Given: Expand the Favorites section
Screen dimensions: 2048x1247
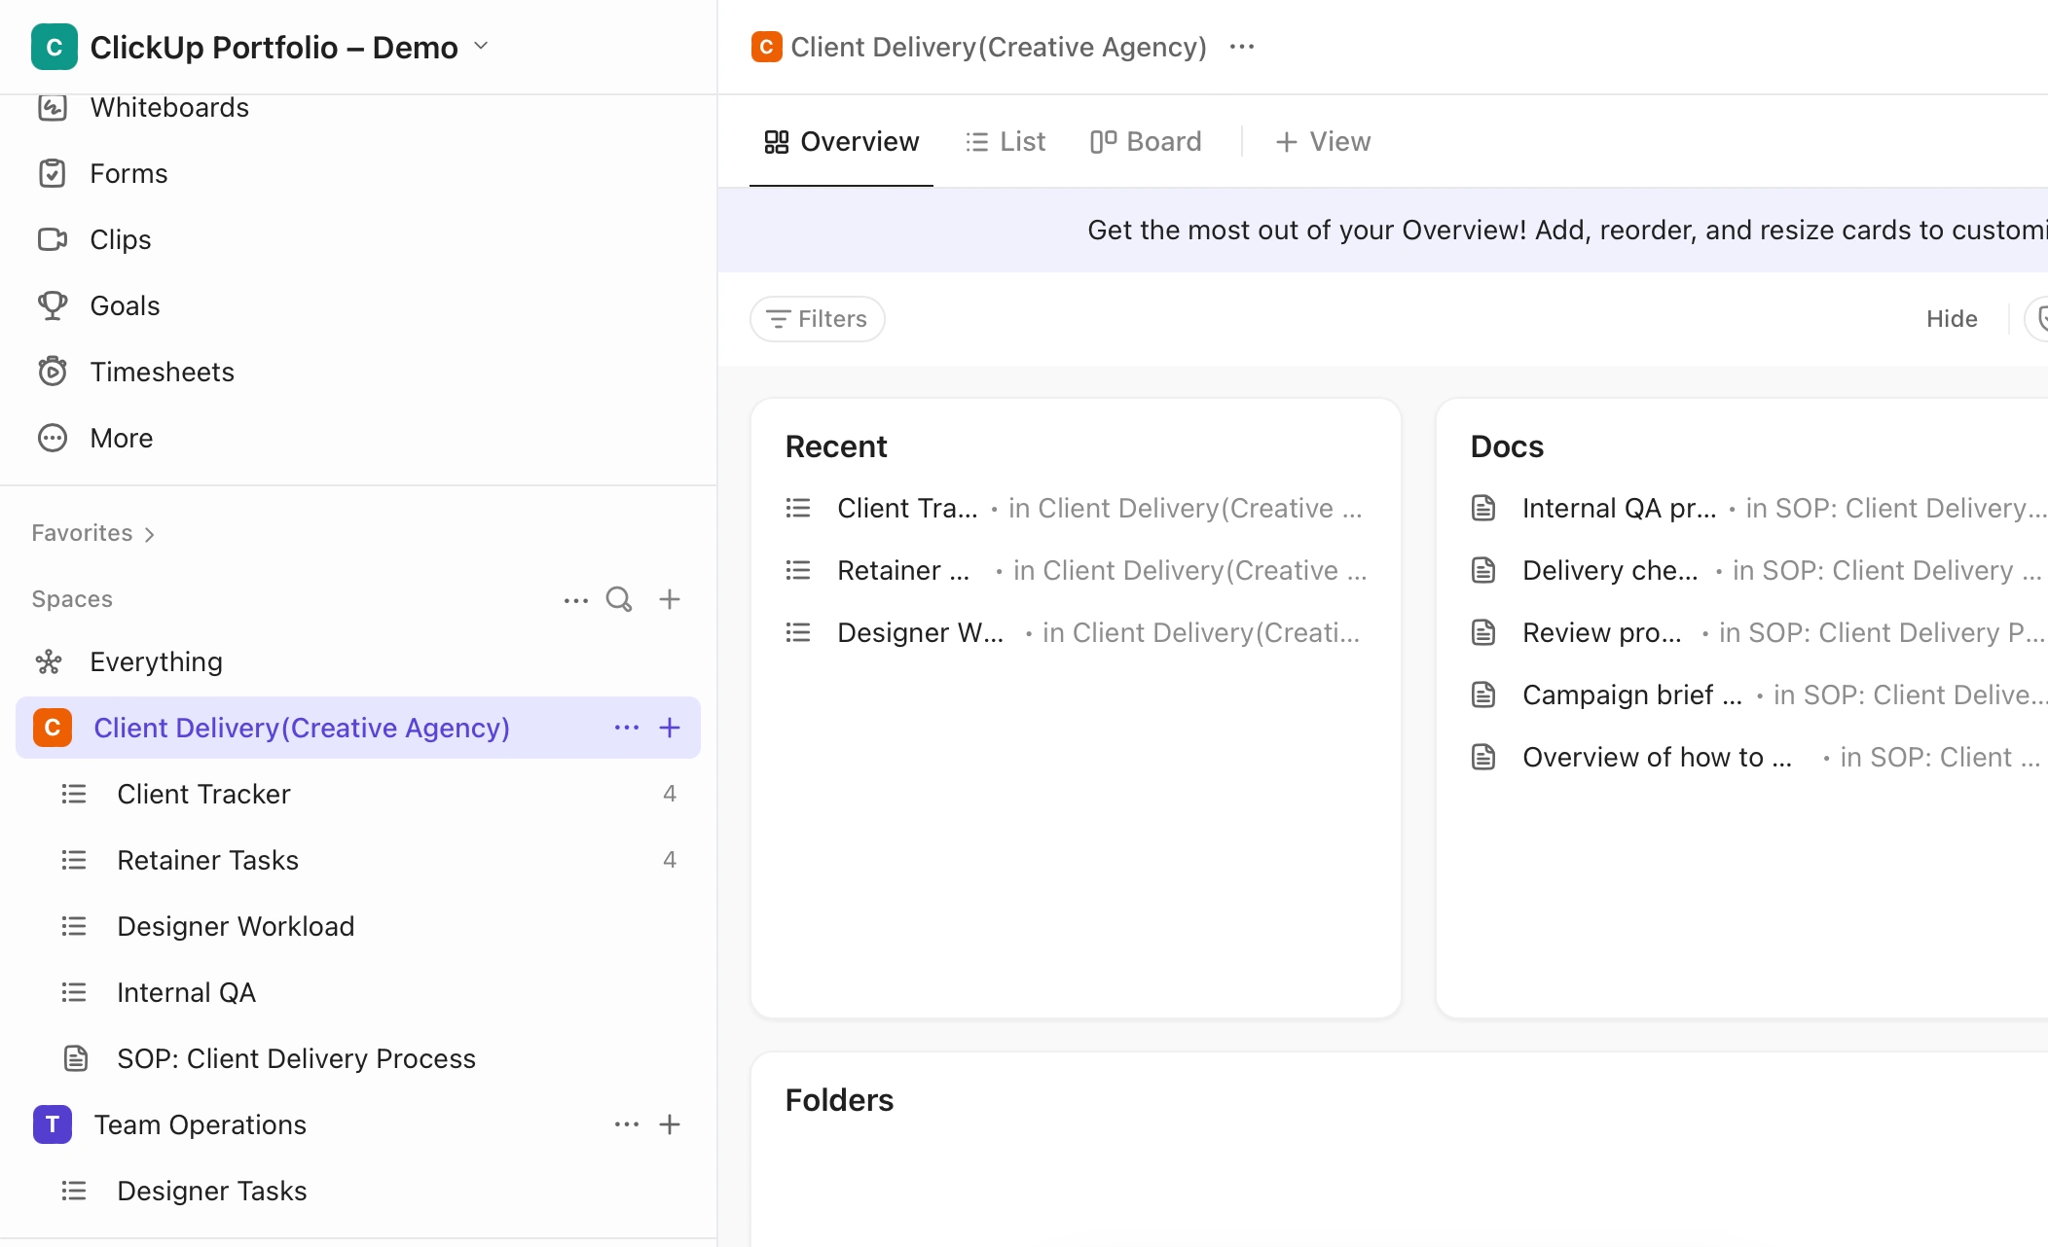Looking at the screenshot, I should 93,533.
